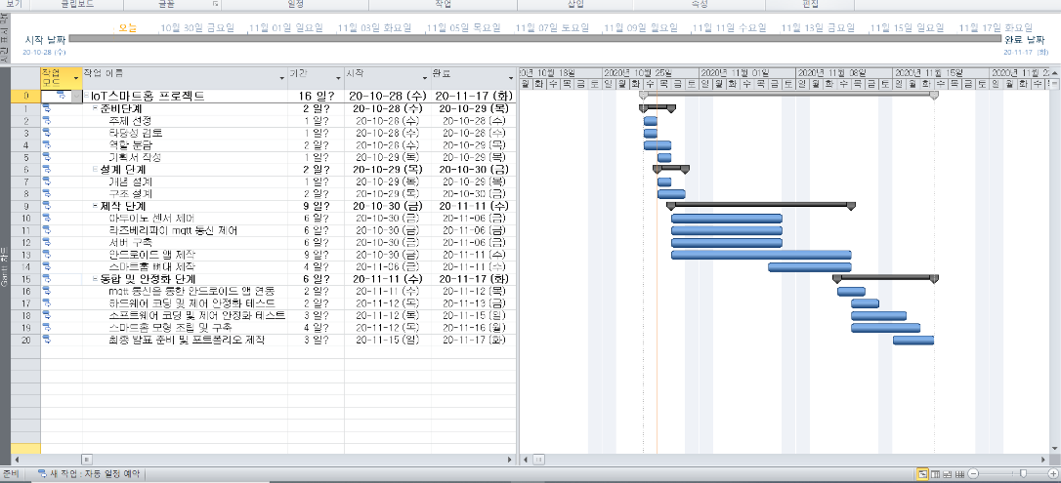Select summary bar for 통합 및 안정화 단계
The width and height of the screenshot is (1061, 483).
(x=885, y=277)
